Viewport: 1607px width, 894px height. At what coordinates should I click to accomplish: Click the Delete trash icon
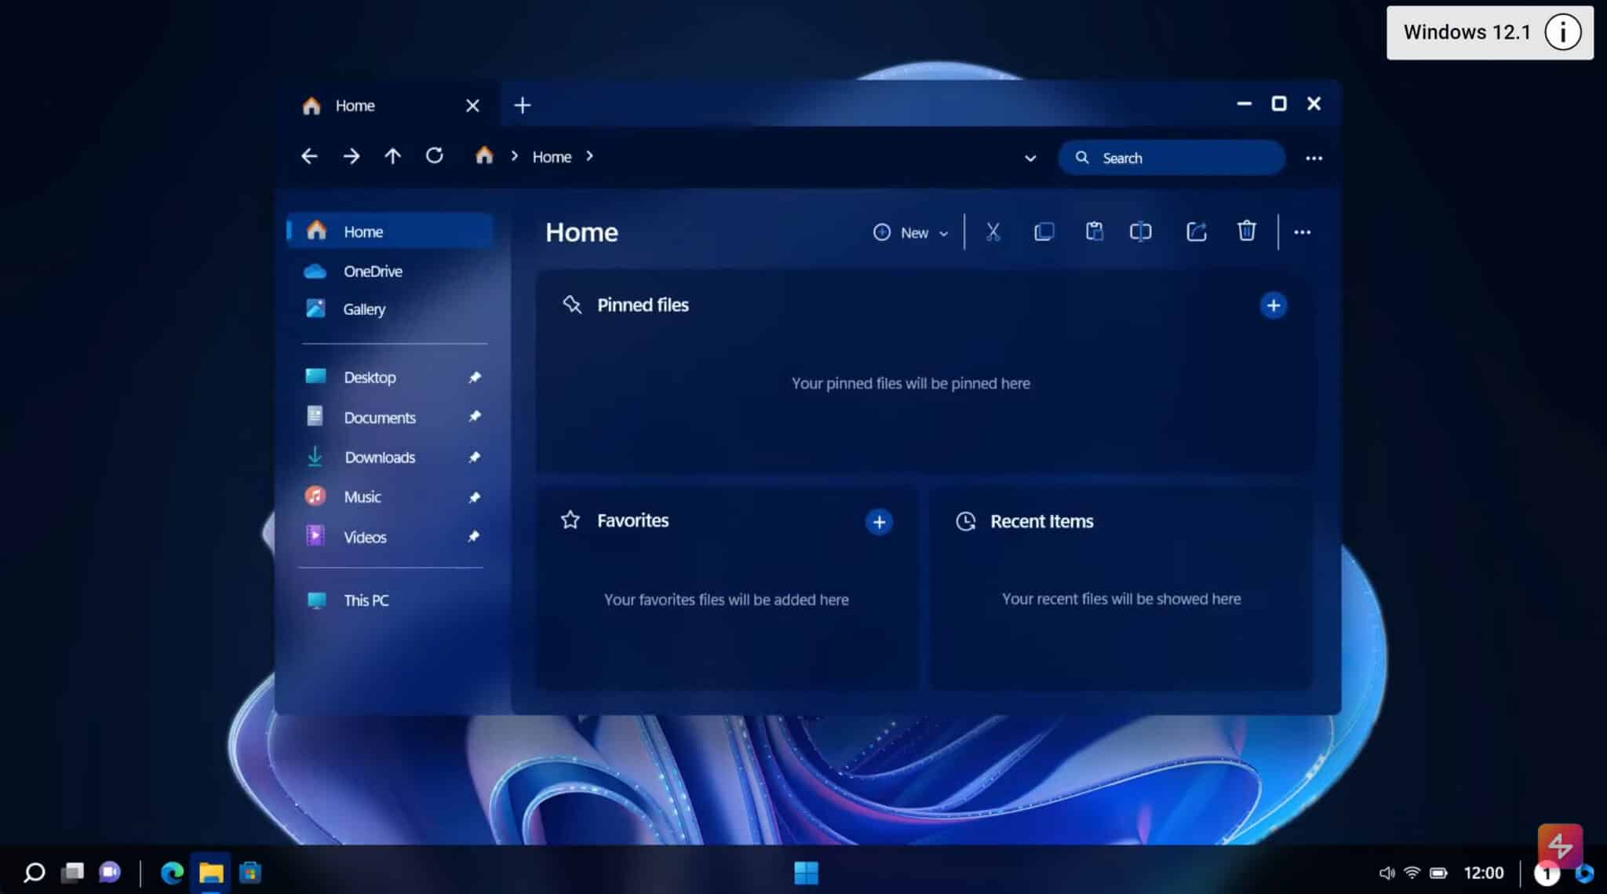pos(1246,231)
